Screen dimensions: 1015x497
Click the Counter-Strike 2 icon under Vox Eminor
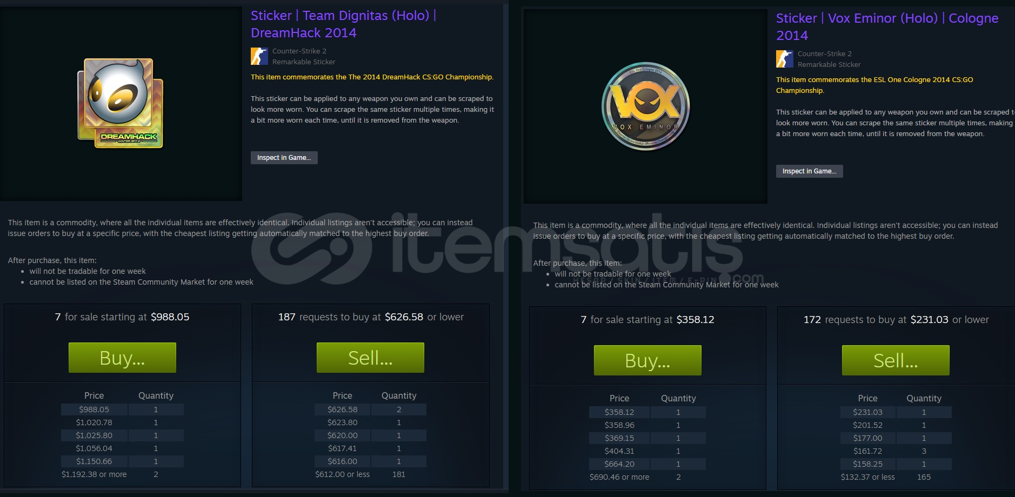click(x=784, y=59)
